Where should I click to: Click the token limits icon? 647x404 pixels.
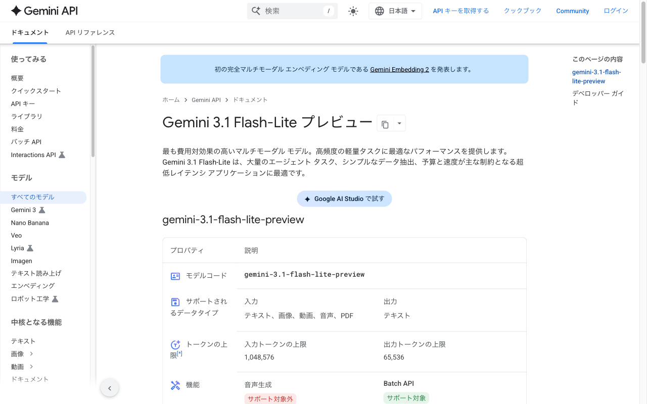[x=175, y=344]
